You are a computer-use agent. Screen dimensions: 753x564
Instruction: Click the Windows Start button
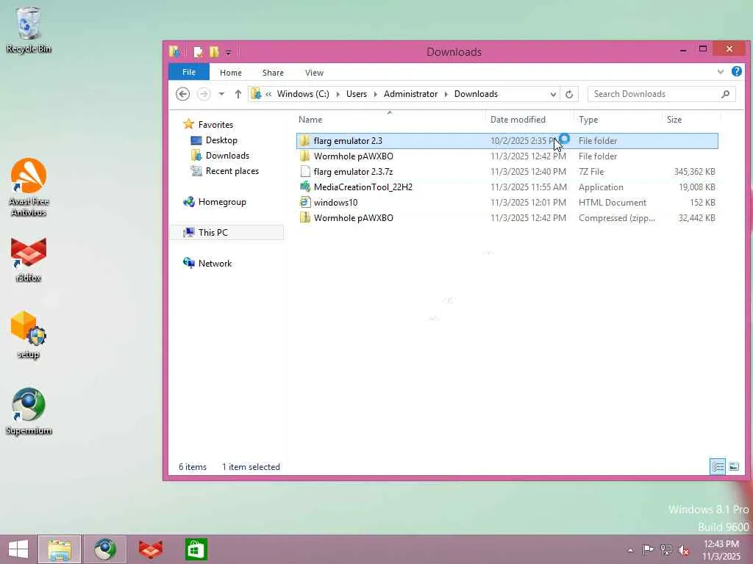point(18,549)
